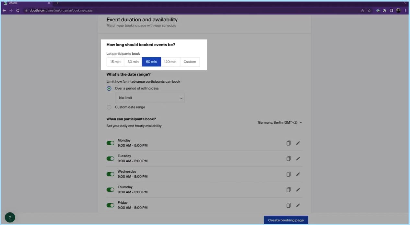Copy Monday's availability hours
Image resolution: width=410 pixels, height=225 pixels.
288,143
